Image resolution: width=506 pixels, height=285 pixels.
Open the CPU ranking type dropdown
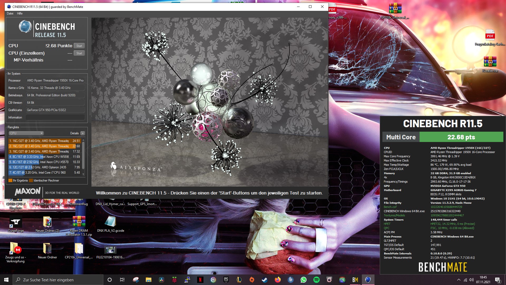26,133
